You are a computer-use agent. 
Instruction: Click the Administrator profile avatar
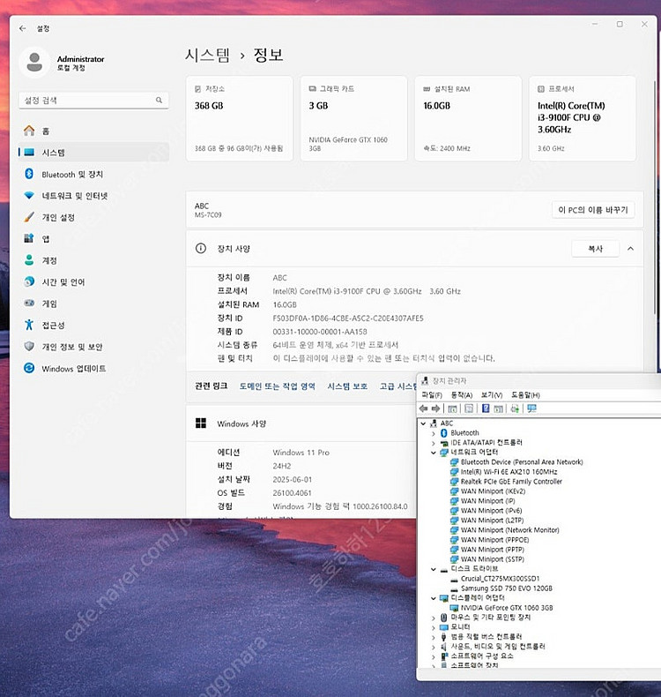tap(34, 63)
